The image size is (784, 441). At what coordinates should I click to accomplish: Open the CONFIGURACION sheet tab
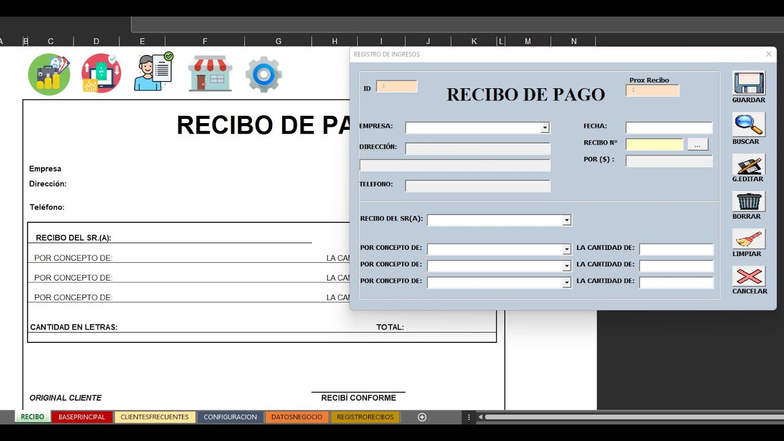coord(230,417)
